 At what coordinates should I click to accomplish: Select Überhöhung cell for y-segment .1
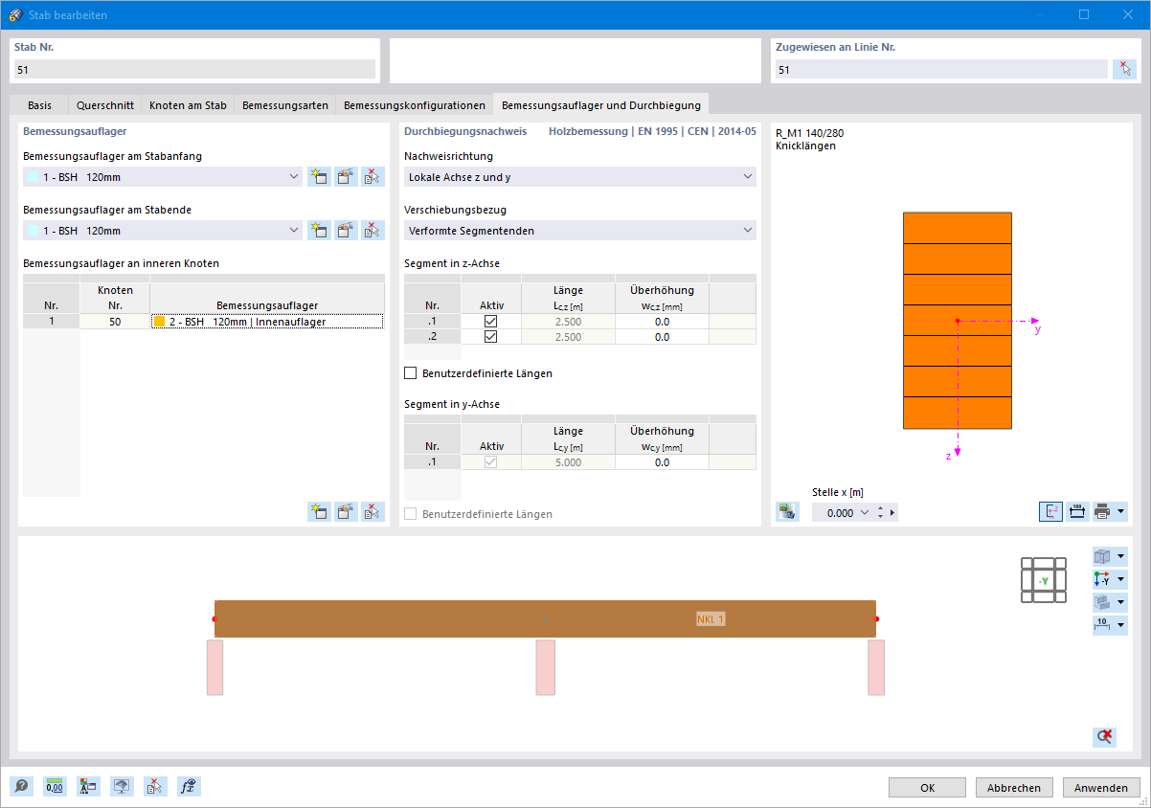point(662,462)
